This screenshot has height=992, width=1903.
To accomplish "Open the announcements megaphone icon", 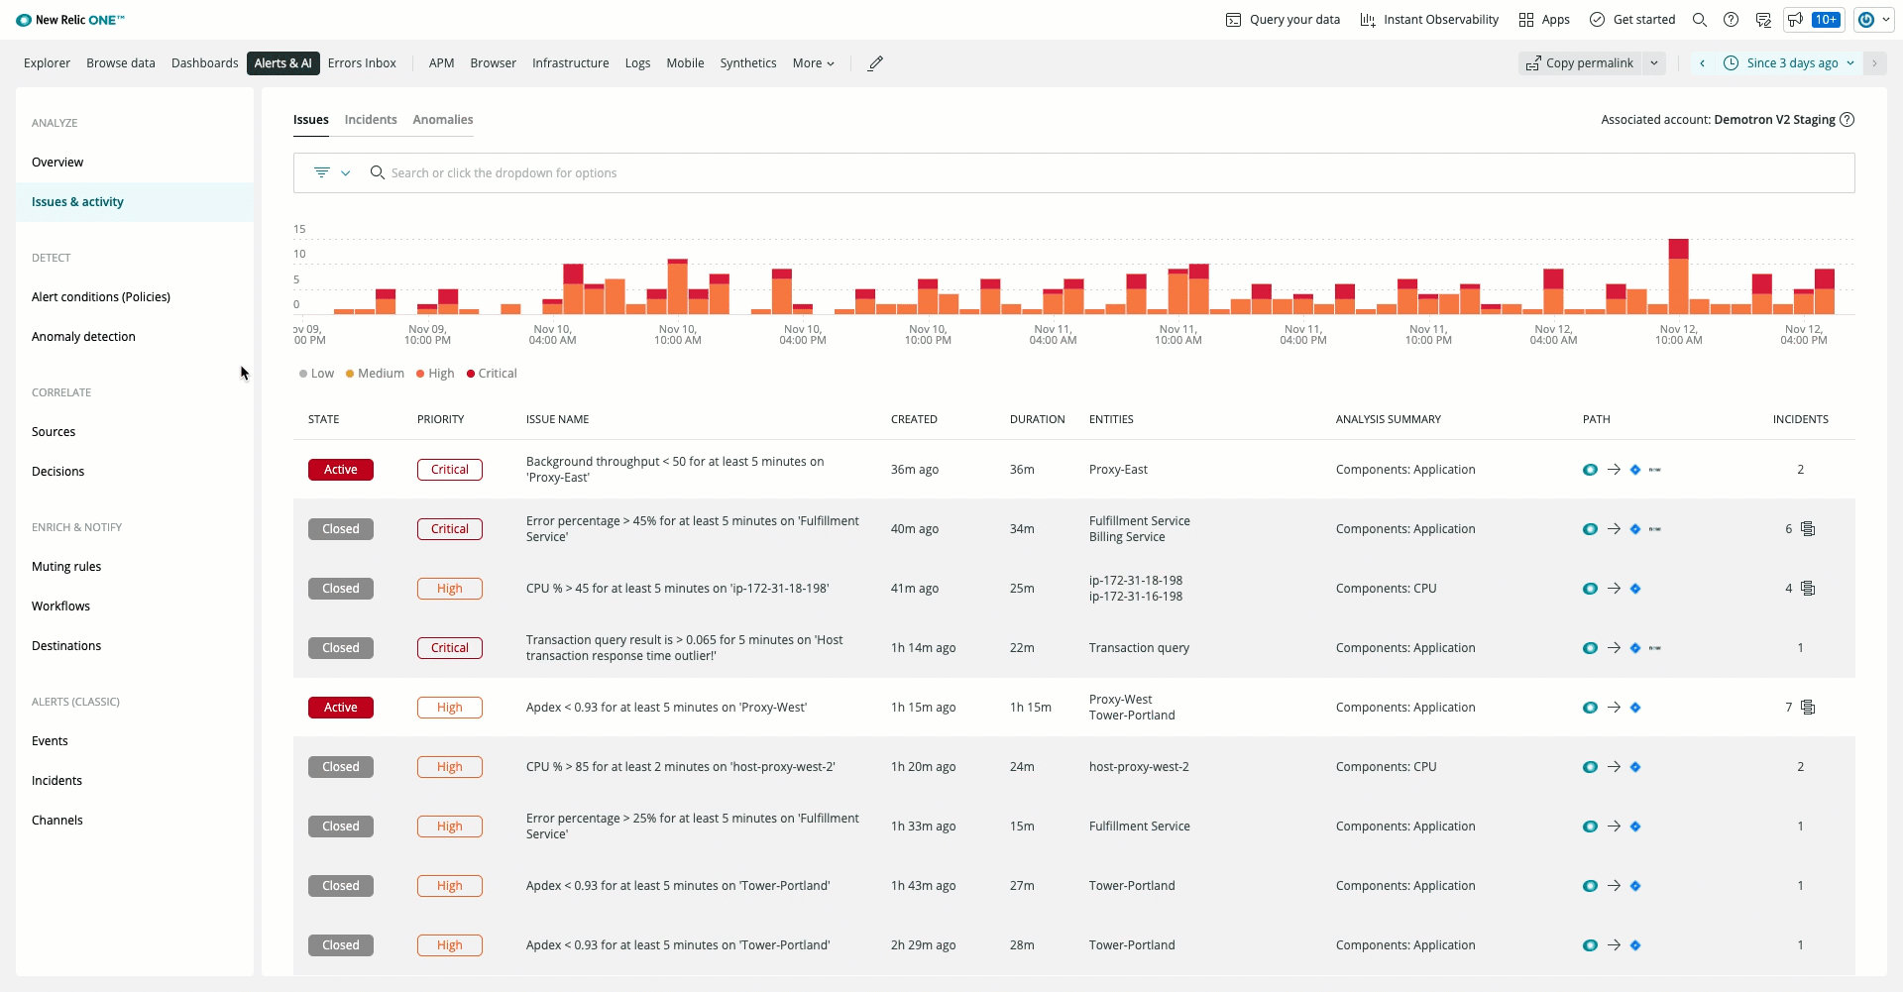I will [x=1795, y=20].
